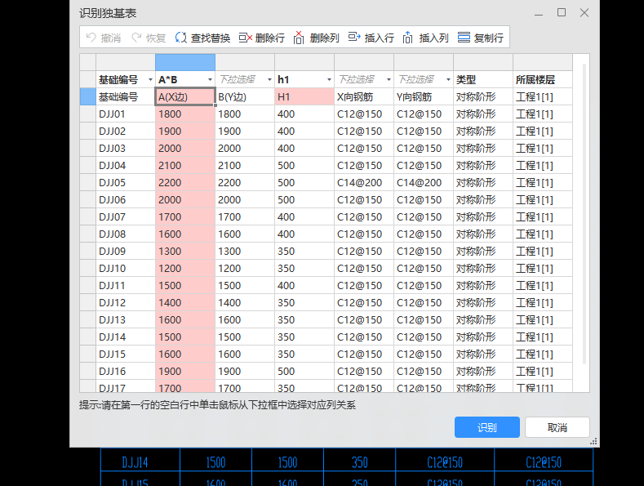
Task: Select the X向钢筋 cell
Action: (x=364, y=96)
